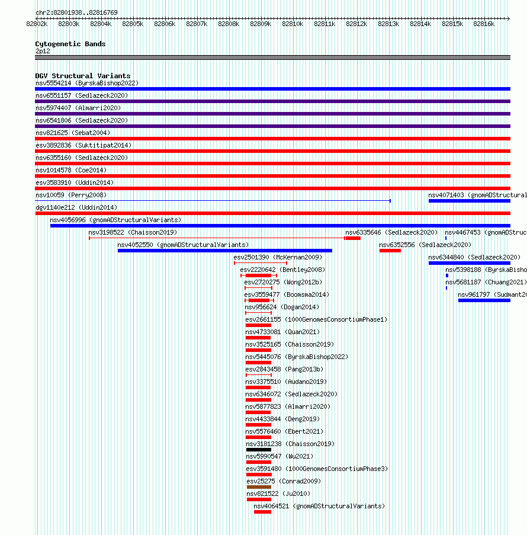Open nsv4733081 (Quan2021) variant
This screenshot has height=535, width=527.
[282, 332]
